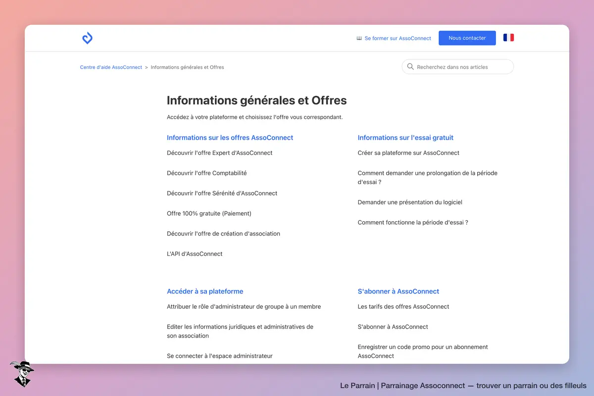Open Créer sa plateforme sur AssoConnect article
The height and width of the screenshot is (396, 594).
[x=408, y=153]
